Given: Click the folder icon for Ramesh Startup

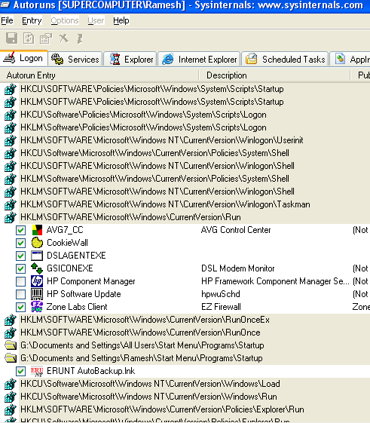Looking at the screenshot, I should pyautogui.click(x=11, y=358).
